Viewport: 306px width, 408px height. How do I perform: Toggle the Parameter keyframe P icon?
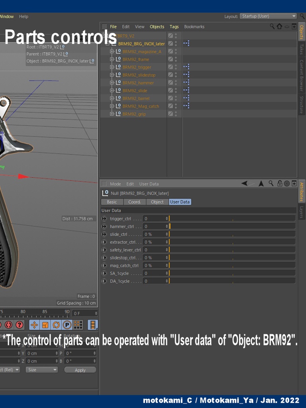click(x=67, y=325)
